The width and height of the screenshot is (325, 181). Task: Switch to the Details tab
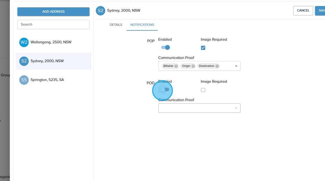(x=116, y=25)
